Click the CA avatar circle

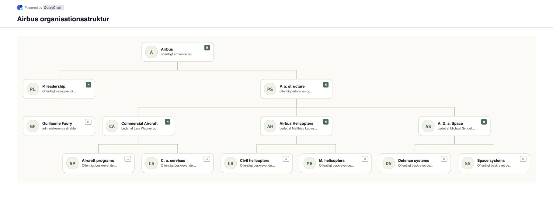pyautogui.click(x=112, y=126)
